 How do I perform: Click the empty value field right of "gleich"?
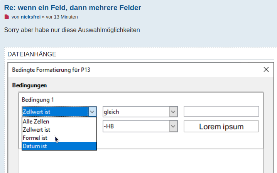tap(221, 112)
